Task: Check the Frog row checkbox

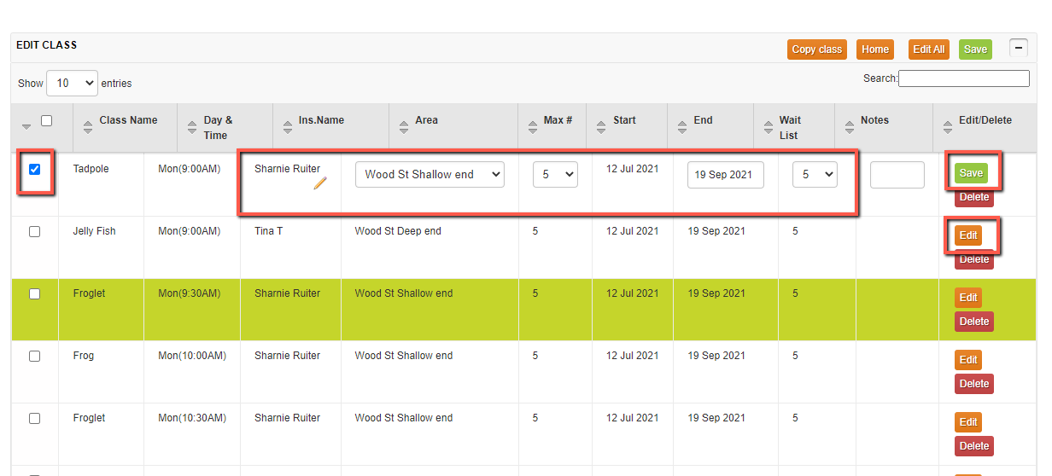Action: [x=34, y=356]
